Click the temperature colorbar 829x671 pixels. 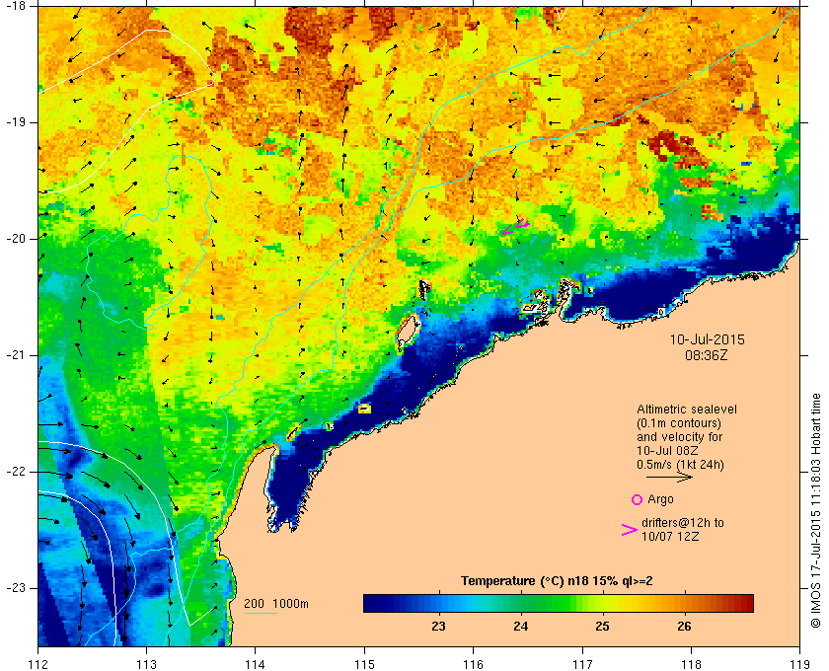559,603
